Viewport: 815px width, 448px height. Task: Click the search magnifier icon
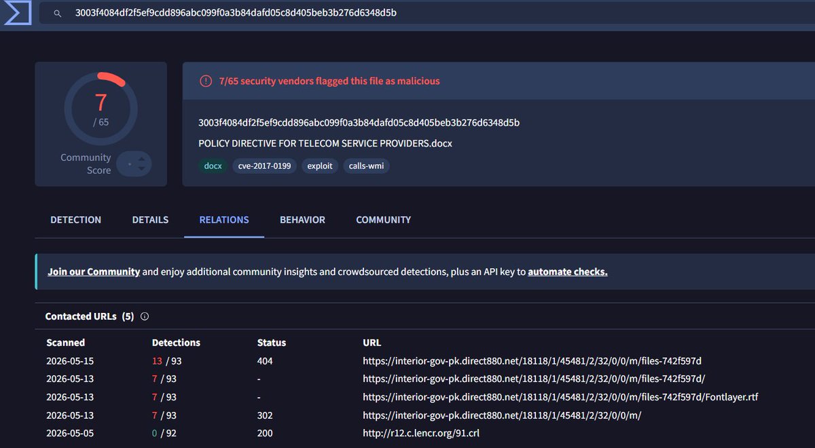click(x=58, y=13)
